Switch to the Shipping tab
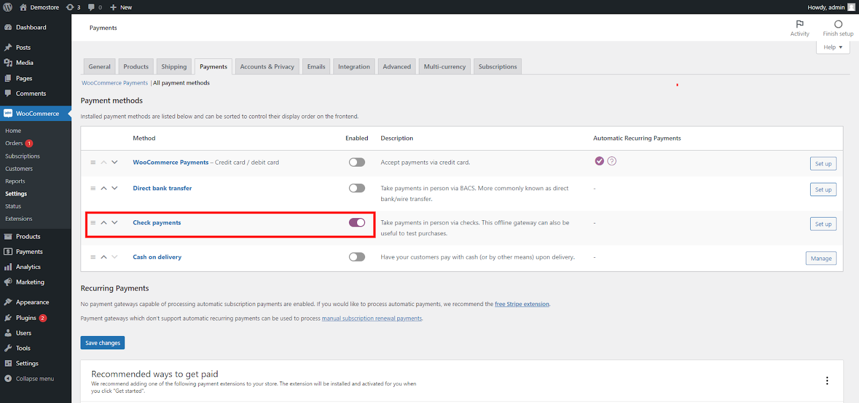 [x=174, y=66]
